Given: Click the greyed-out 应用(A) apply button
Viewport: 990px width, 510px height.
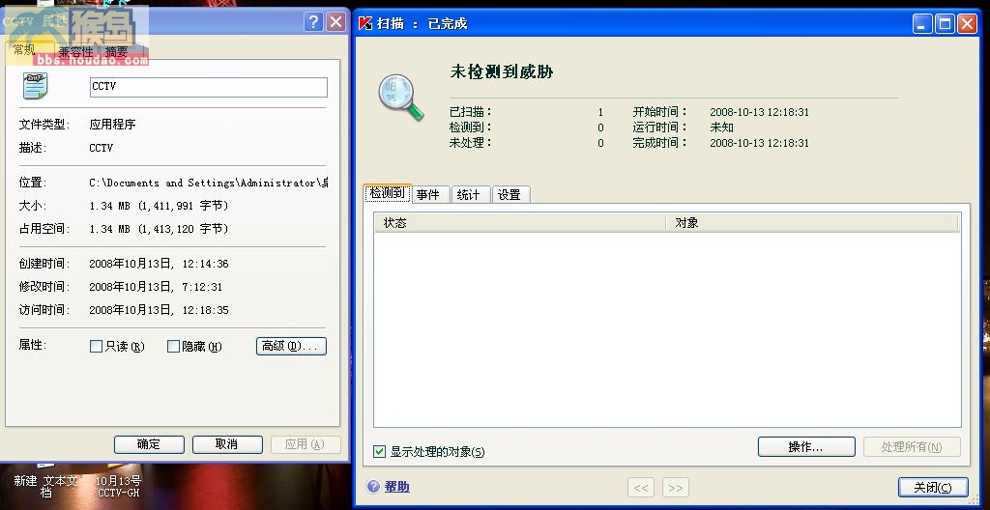Looking at the screenshot, I should pos(306,444).
